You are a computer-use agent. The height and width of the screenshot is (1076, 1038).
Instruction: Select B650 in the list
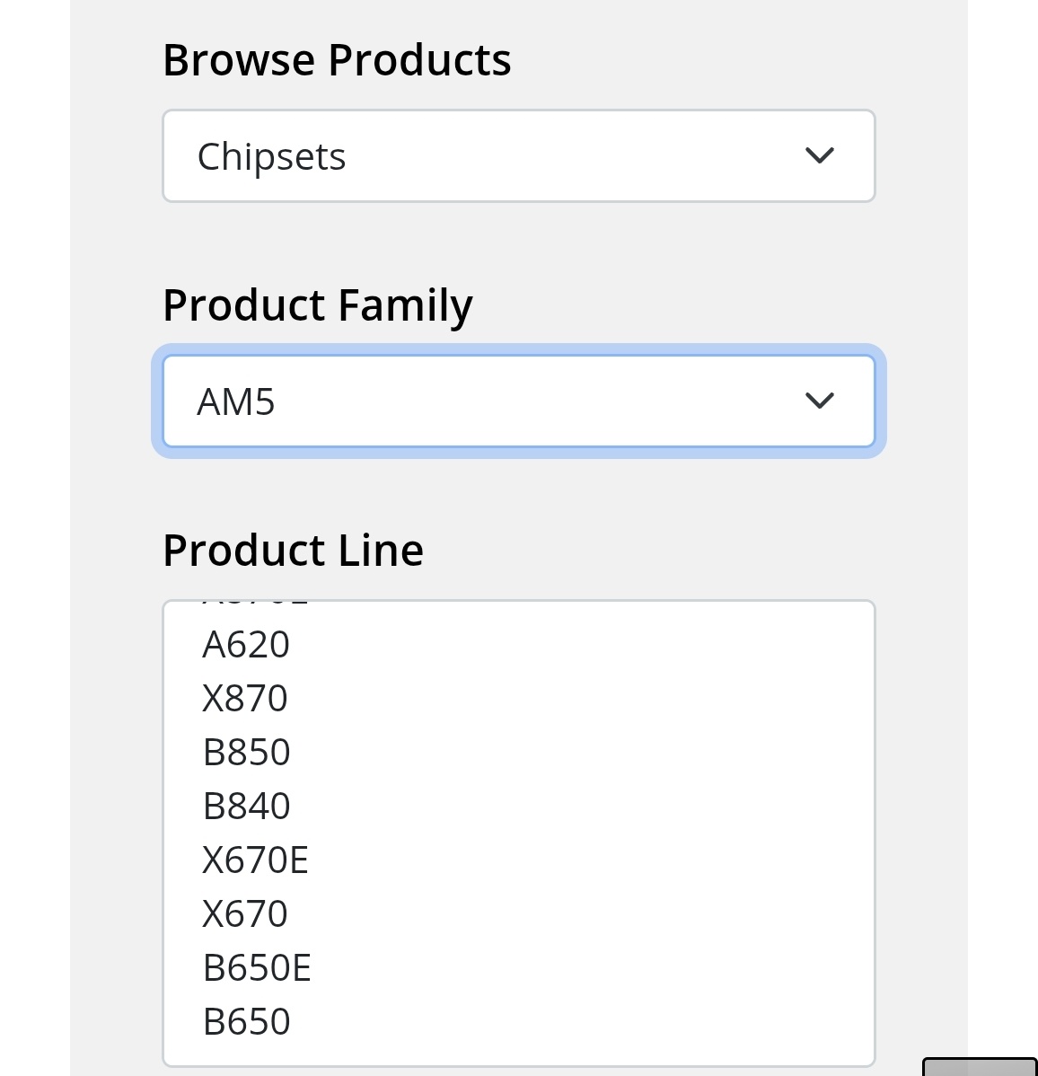coord(246,1022)
